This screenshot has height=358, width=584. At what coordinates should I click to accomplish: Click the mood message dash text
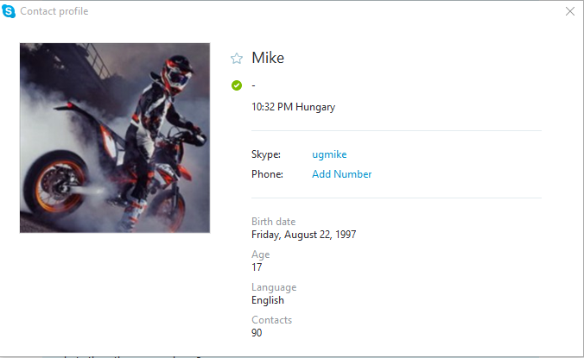253,86
